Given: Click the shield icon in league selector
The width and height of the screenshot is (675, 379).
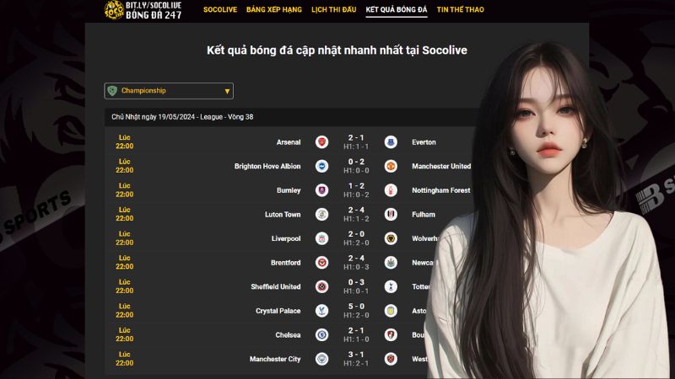Looking at the screenshot, I should tap(112, 91).
